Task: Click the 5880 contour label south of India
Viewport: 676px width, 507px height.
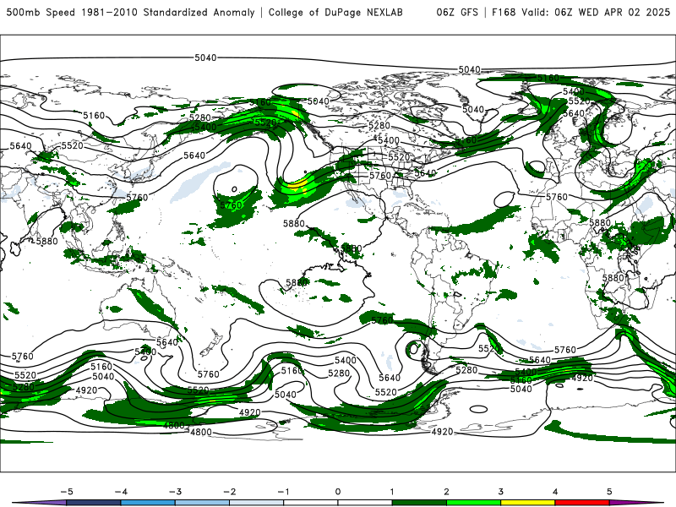Action: click(x=47, y=242)
